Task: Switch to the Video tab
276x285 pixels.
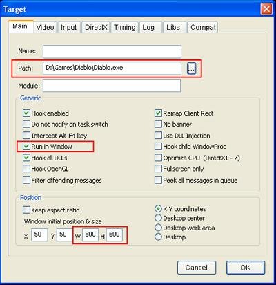Action: point(45,27)
